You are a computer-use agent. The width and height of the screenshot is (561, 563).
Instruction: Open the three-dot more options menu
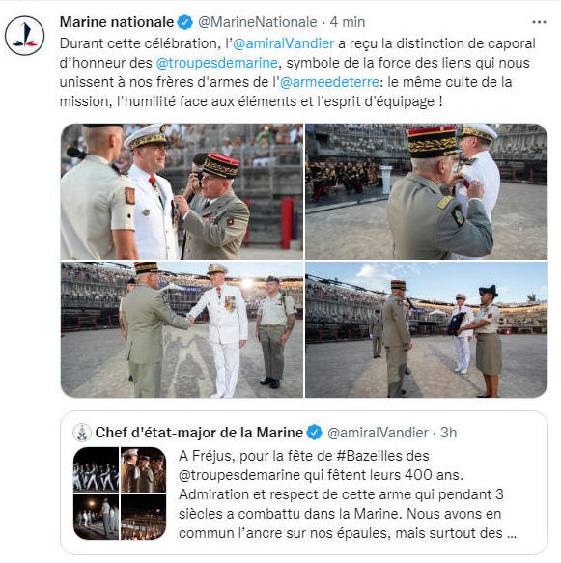coord(539,22)
